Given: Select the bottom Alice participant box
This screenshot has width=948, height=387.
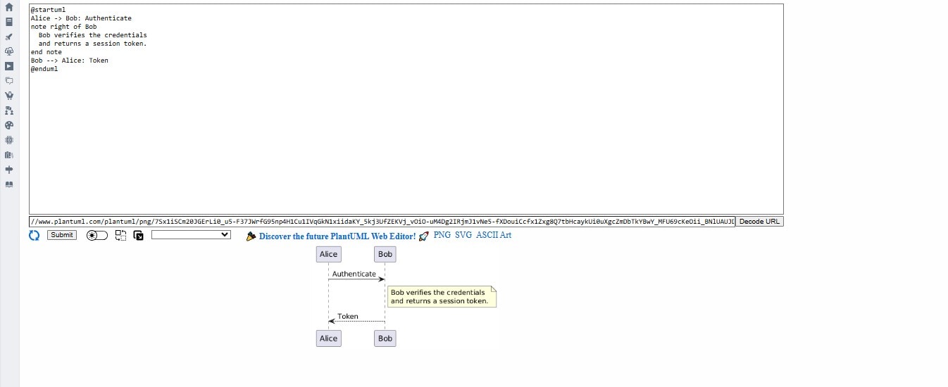Looking at the screenshot, I should tap(328, 338).
